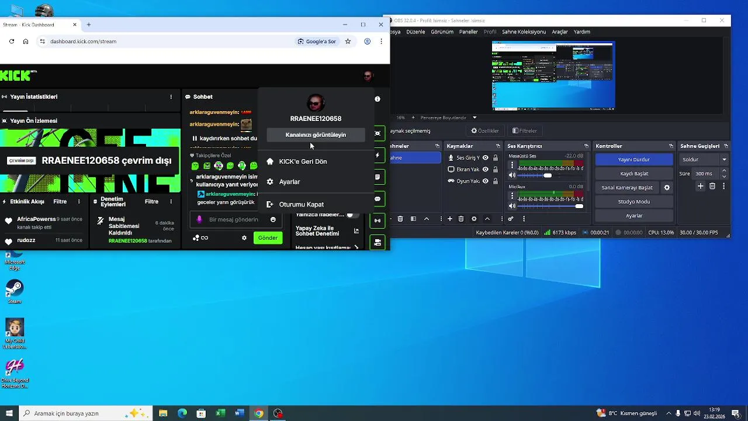
Task: Open Kick chat settings gear
Action: (244, 238)
